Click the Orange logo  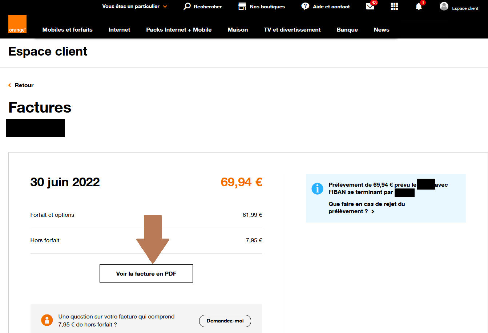pos(17,24)
